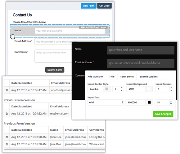The height and width of the screenshot is (154, 180).
Task: Remove John Doe's submission using trash icon
Action: (7, 137)
